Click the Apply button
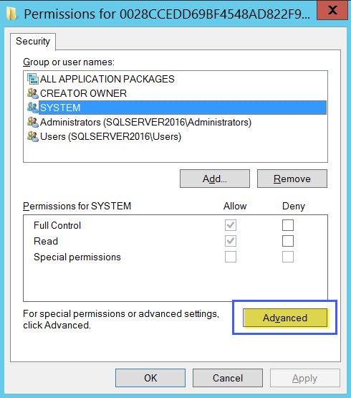 tap(305, 378)
